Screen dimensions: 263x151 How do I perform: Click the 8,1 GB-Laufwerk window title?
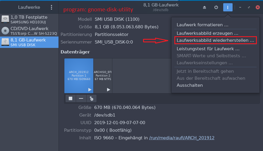coord(161,5)
